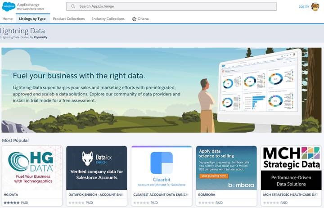This screenshot has width=324, height=208.
Task: Open the Clearbit card image
Action: [x=162, y=168]
